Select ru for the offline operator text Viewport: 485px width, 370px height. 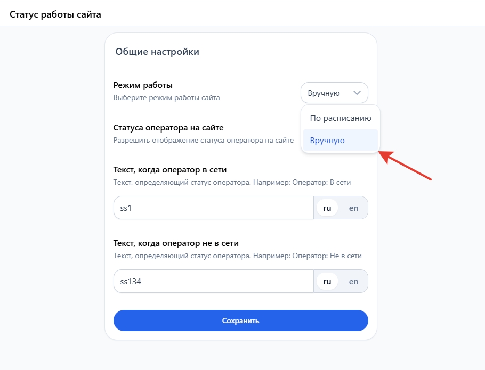pyautogui.click(x=327, y=282)
